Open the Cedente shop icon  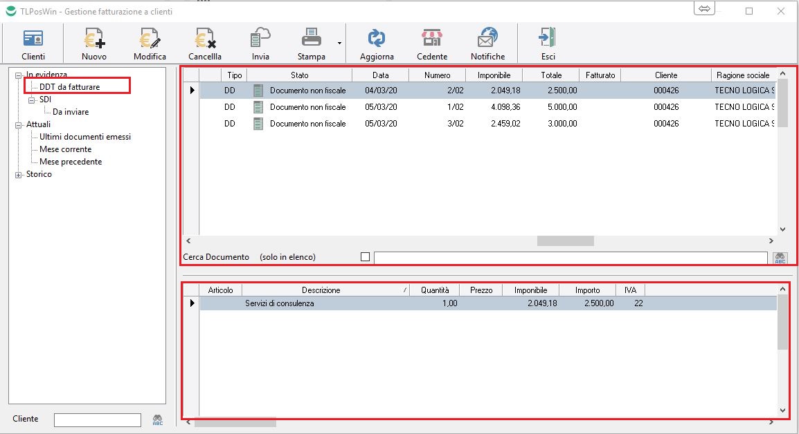(x=432, y=39)
